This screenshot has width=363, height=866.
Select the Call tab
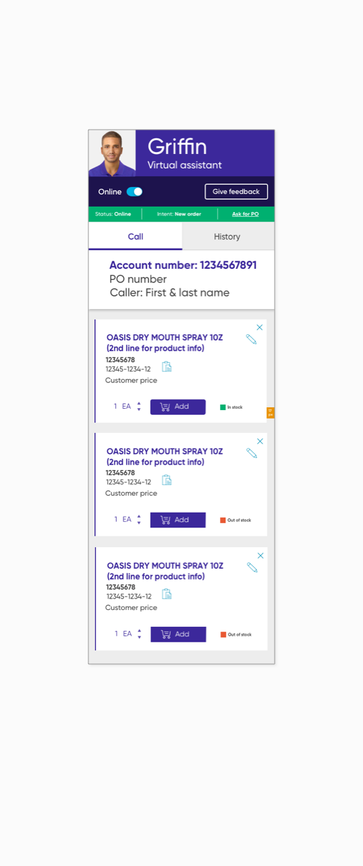(x=135, y=236)
